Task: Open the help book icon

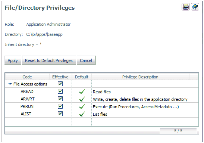Action: coord(195,7)
